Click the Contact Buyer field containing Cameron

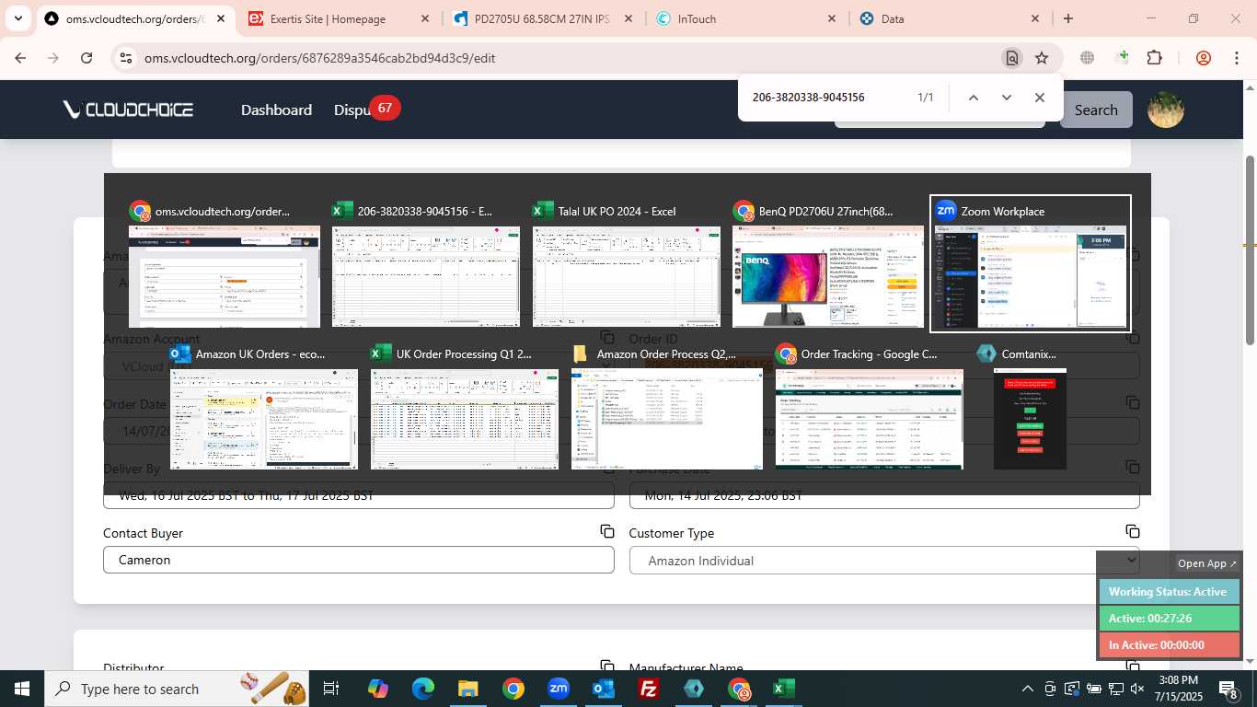tap(359, 560)
